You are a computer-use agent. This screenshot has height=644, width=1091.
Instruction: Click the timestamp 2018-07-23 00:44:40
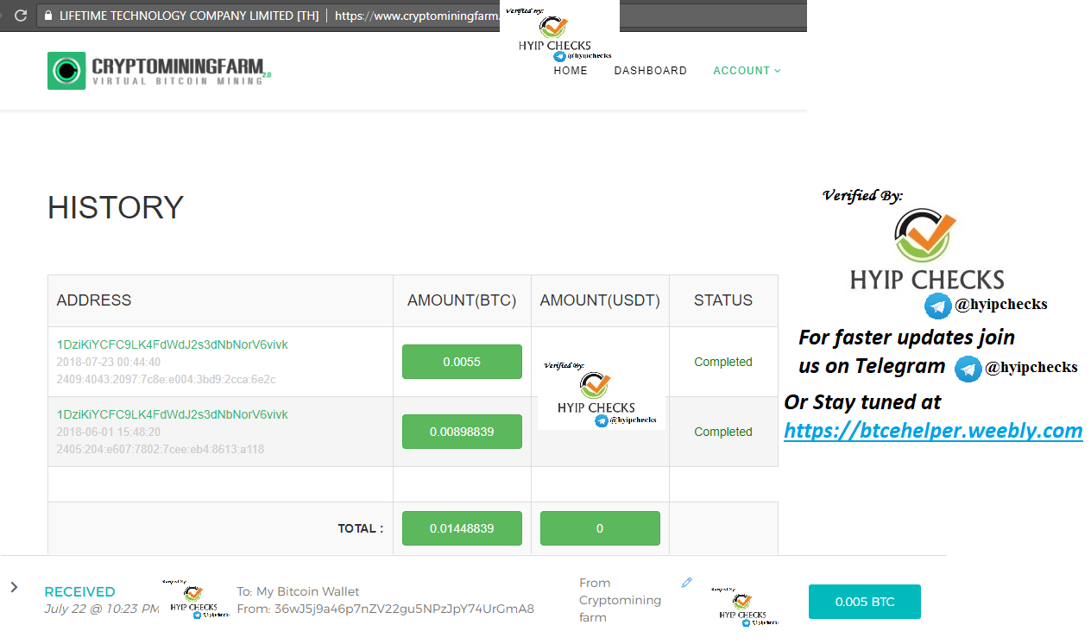point(109,362)
